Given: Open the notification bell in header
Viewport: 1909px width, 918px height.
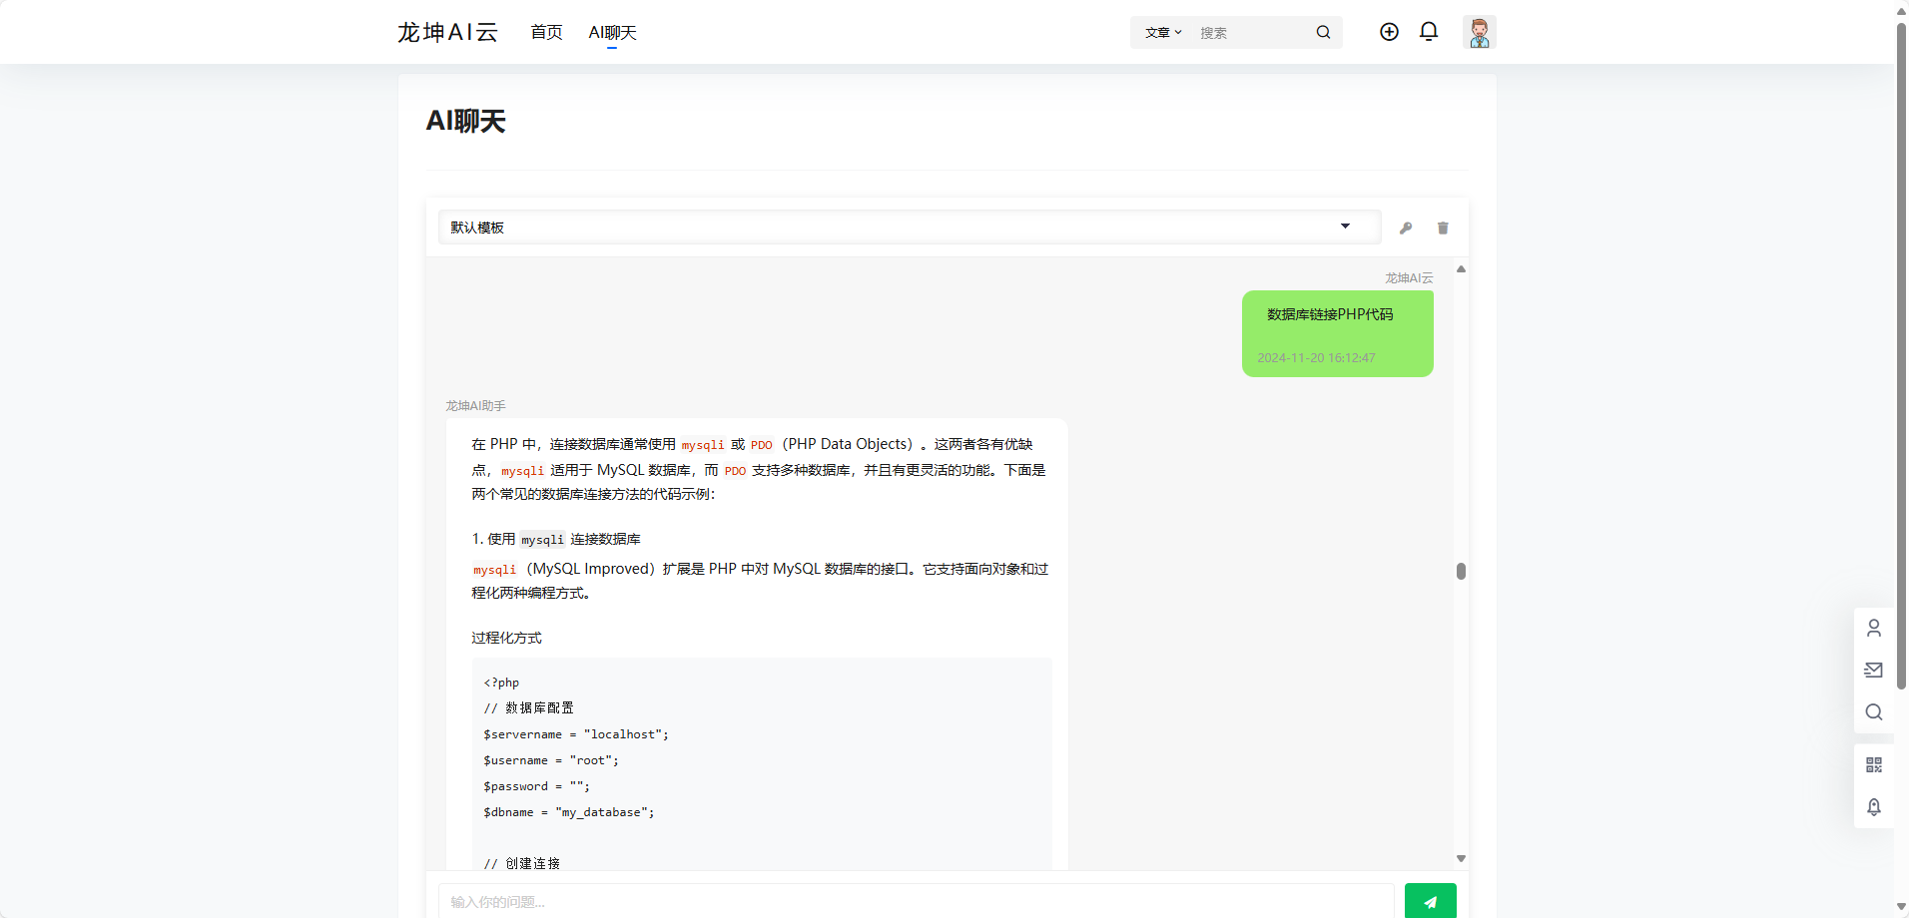Looking at the screenshot, I should [1429, 32].
